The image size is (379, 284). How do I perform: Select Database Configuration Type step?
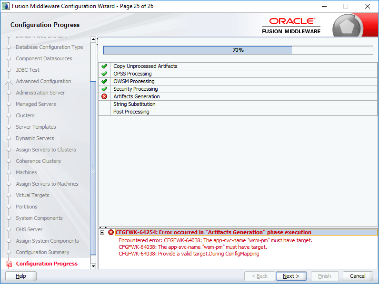50,47
